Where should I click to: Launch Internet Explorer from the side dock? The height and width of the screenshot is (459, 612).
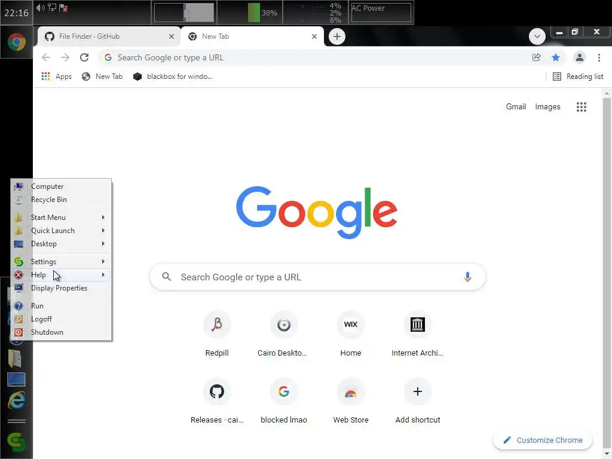(x=16, y=400)
